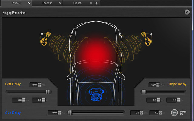Image resolution: width=194 pixels, height=121 pixels.
Task: Switch to the Preset3 tab
Action: (x=78, y=3)
